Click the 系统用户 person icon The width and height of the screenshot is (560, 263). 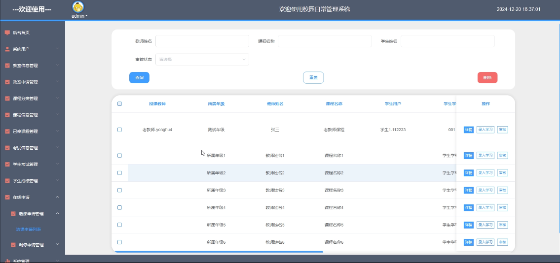coord(7,49)
